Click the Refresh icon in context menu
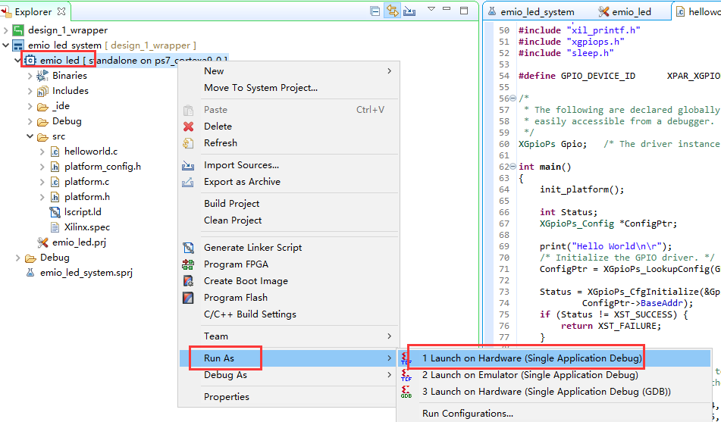 (x=188, y=143)
